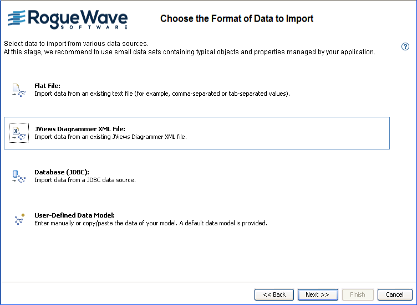Click the Rogue Wave Software logo
This screenshot has height=305, width=417.
coord(68,19)
